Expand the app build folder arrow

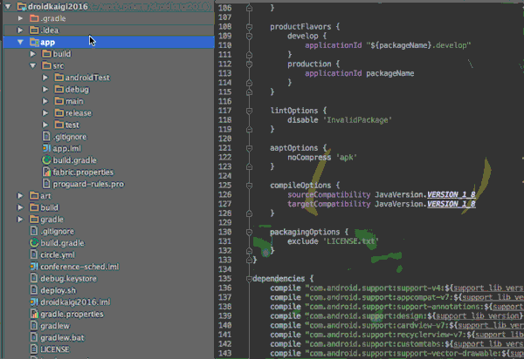point(33,54)
